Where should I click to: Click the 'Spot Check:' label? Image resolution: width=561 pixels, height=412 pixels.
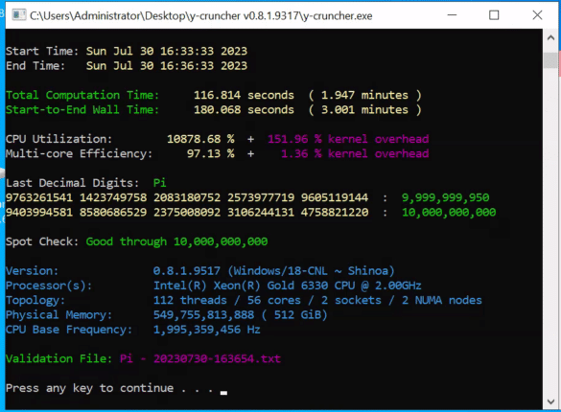tap(42, 241)
